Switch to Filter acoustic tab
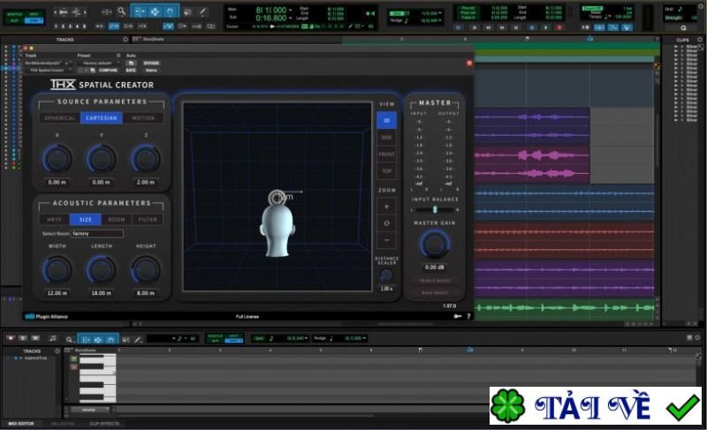 tap(148, 219)
